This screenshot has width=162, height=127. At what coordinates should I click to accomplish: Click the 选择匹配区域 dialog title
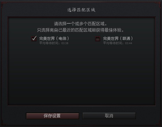(81, 10)
